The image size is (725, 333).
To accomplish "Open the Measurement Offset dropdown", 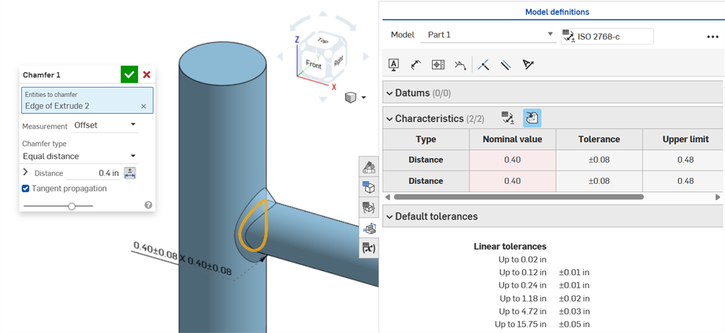I will [x=105, y=125].
